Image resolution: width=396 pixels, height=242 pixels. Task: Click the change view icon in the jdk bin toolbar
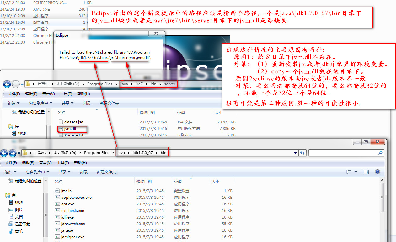(x=349, y=172)
